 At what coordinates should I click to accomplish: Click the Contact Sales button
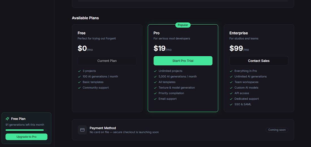[x=259, y=61]
